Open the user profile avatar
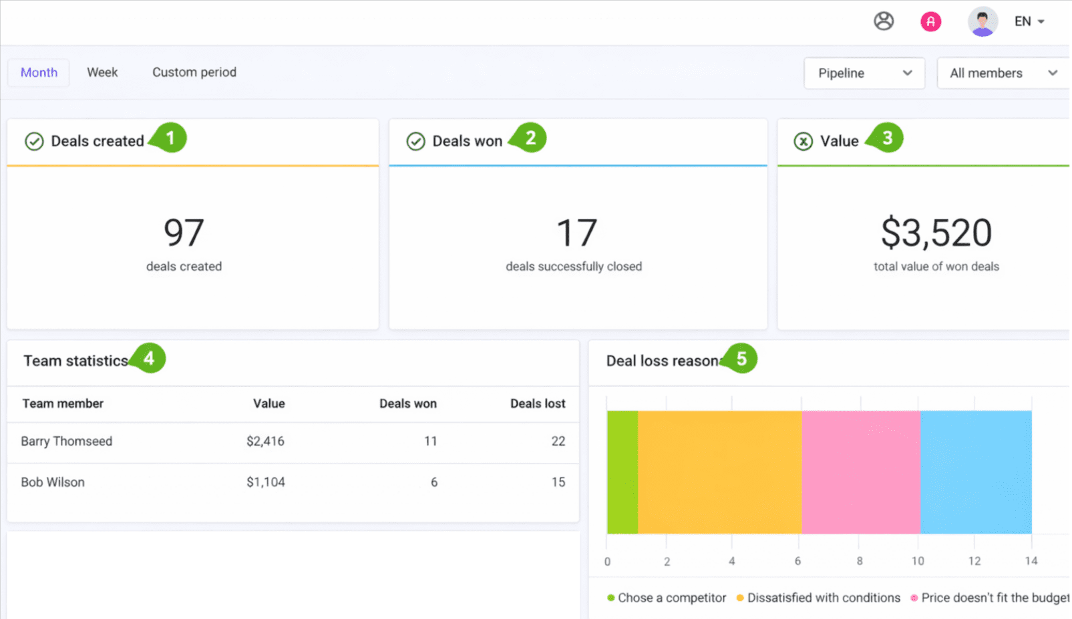Screen dimensions: 1072x619 point(982,22)
